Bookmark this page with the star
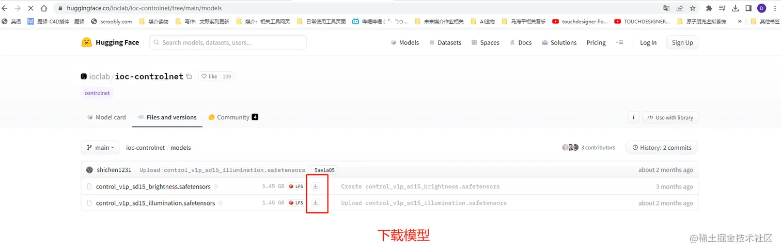The height and width of the screenshot is (252, 781). tap(693, 8)
